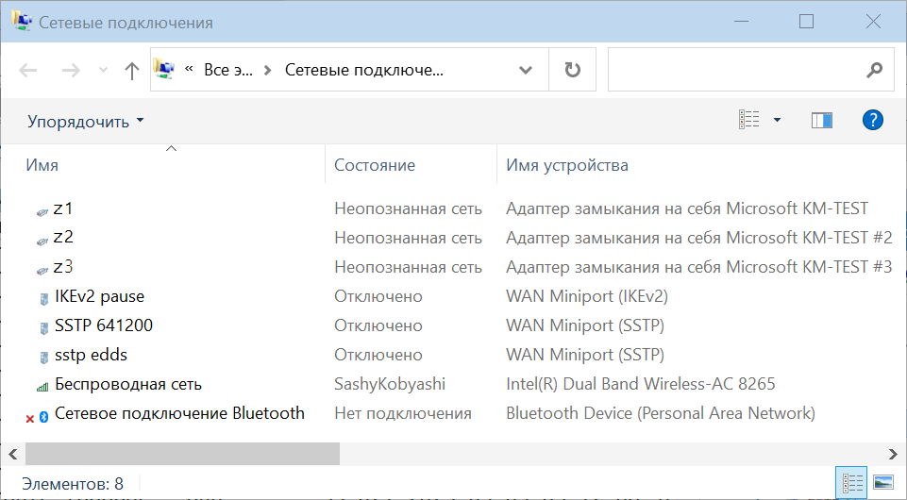Click WAN Miniport (SSTP) for sstp edds
The width and height of the screenshot is (907, 500).
tap(585, 355)
